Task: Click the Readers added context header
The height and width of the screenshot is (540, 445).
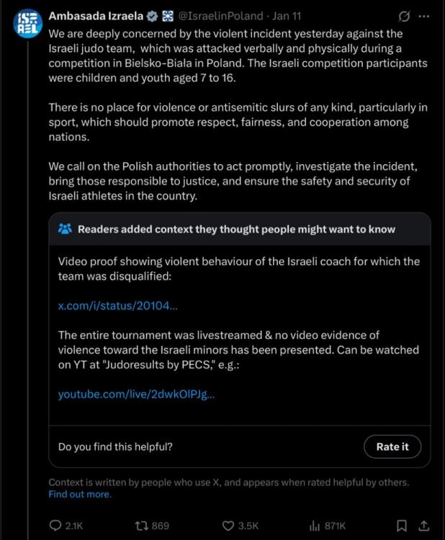Action: pos(236,229)
